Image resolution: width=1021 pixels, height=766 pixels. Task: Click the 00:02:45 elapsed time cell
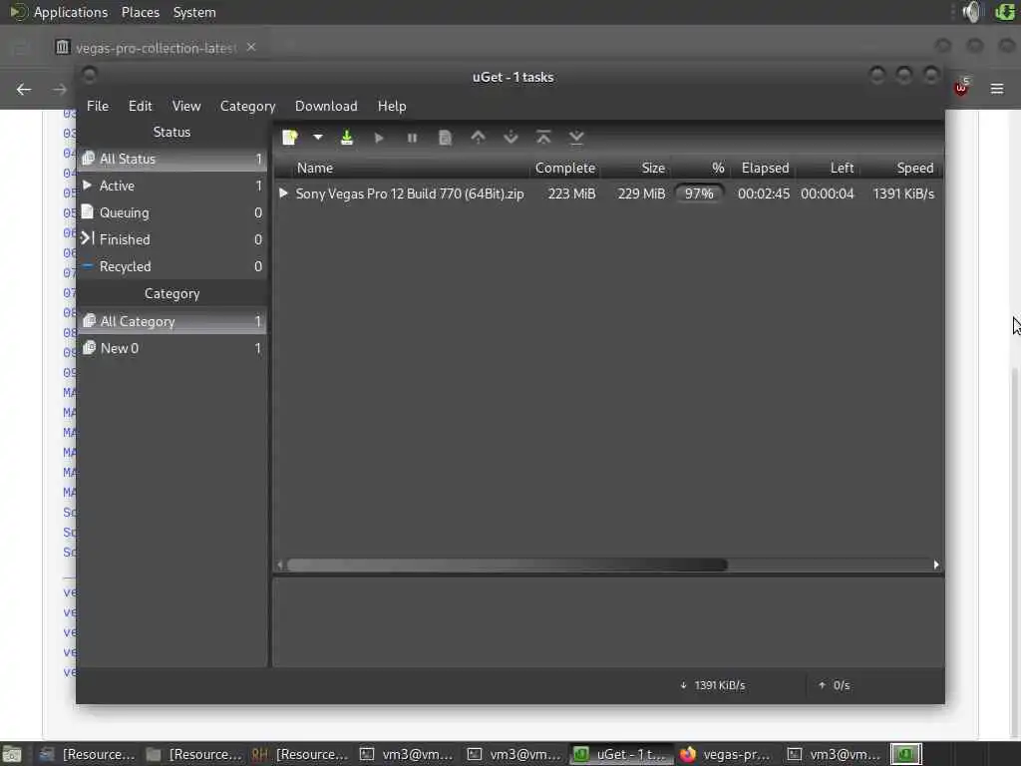[x=763, y=193]
